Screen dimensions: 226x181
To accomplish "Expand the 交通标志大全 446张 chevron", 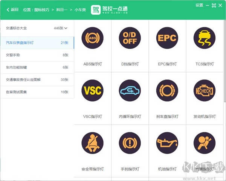I will pos(66,28).
